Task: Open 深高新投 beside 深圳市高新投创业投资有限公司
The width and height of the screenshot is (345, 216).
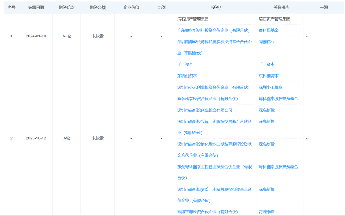Action: (266, 110)
